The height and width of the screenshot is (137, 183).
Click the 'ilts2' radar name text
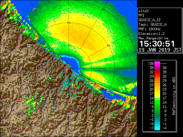click(144, 11)
